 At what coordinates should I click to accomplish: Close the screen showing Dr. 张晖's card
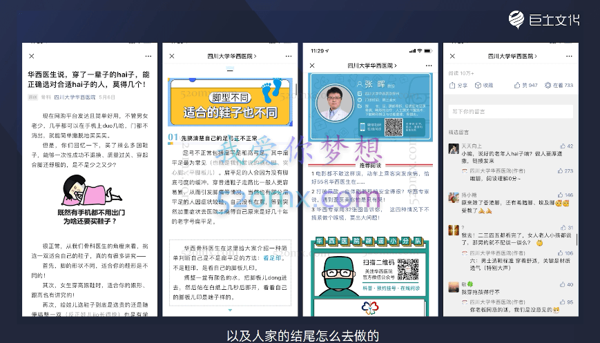[312, 66]
